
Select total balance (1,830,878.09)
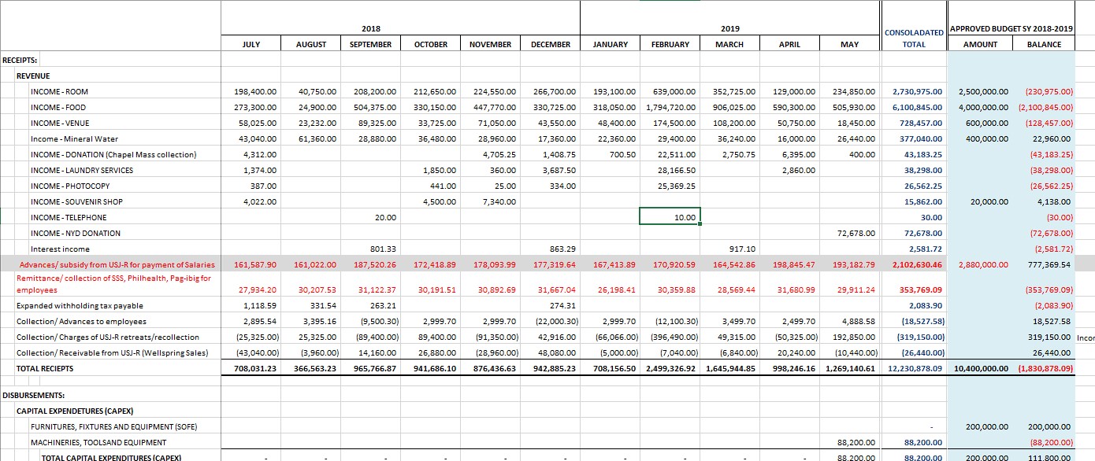pyautogui.click(x=1045, y=369)
